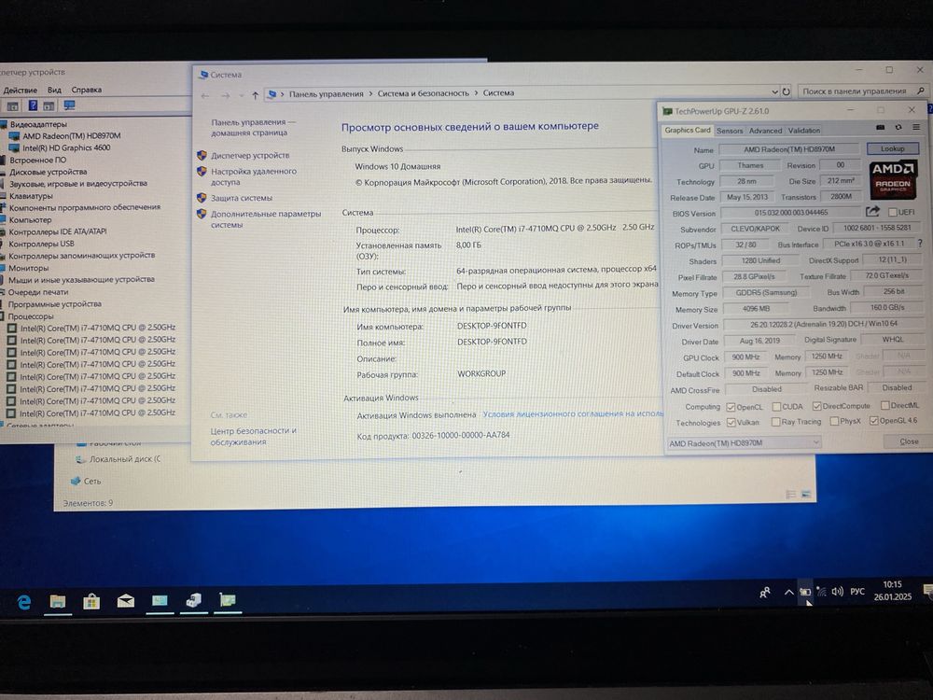This screenshot has height=700, width=933.
Task: Open Настройка удаленного доступа link
Action: 254,176
